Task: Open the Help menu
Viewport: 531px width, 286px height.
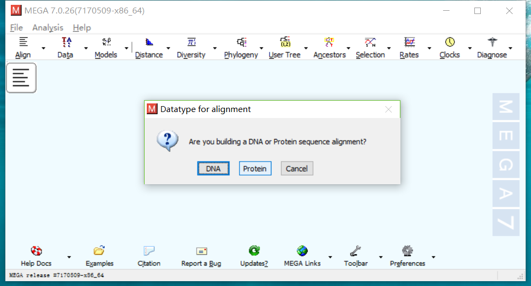Action: click(82, 27)
